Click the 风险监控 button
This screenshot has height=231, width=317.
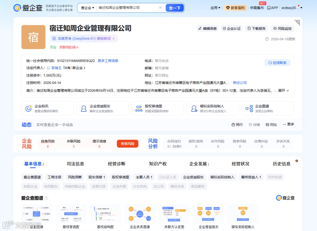282,28
